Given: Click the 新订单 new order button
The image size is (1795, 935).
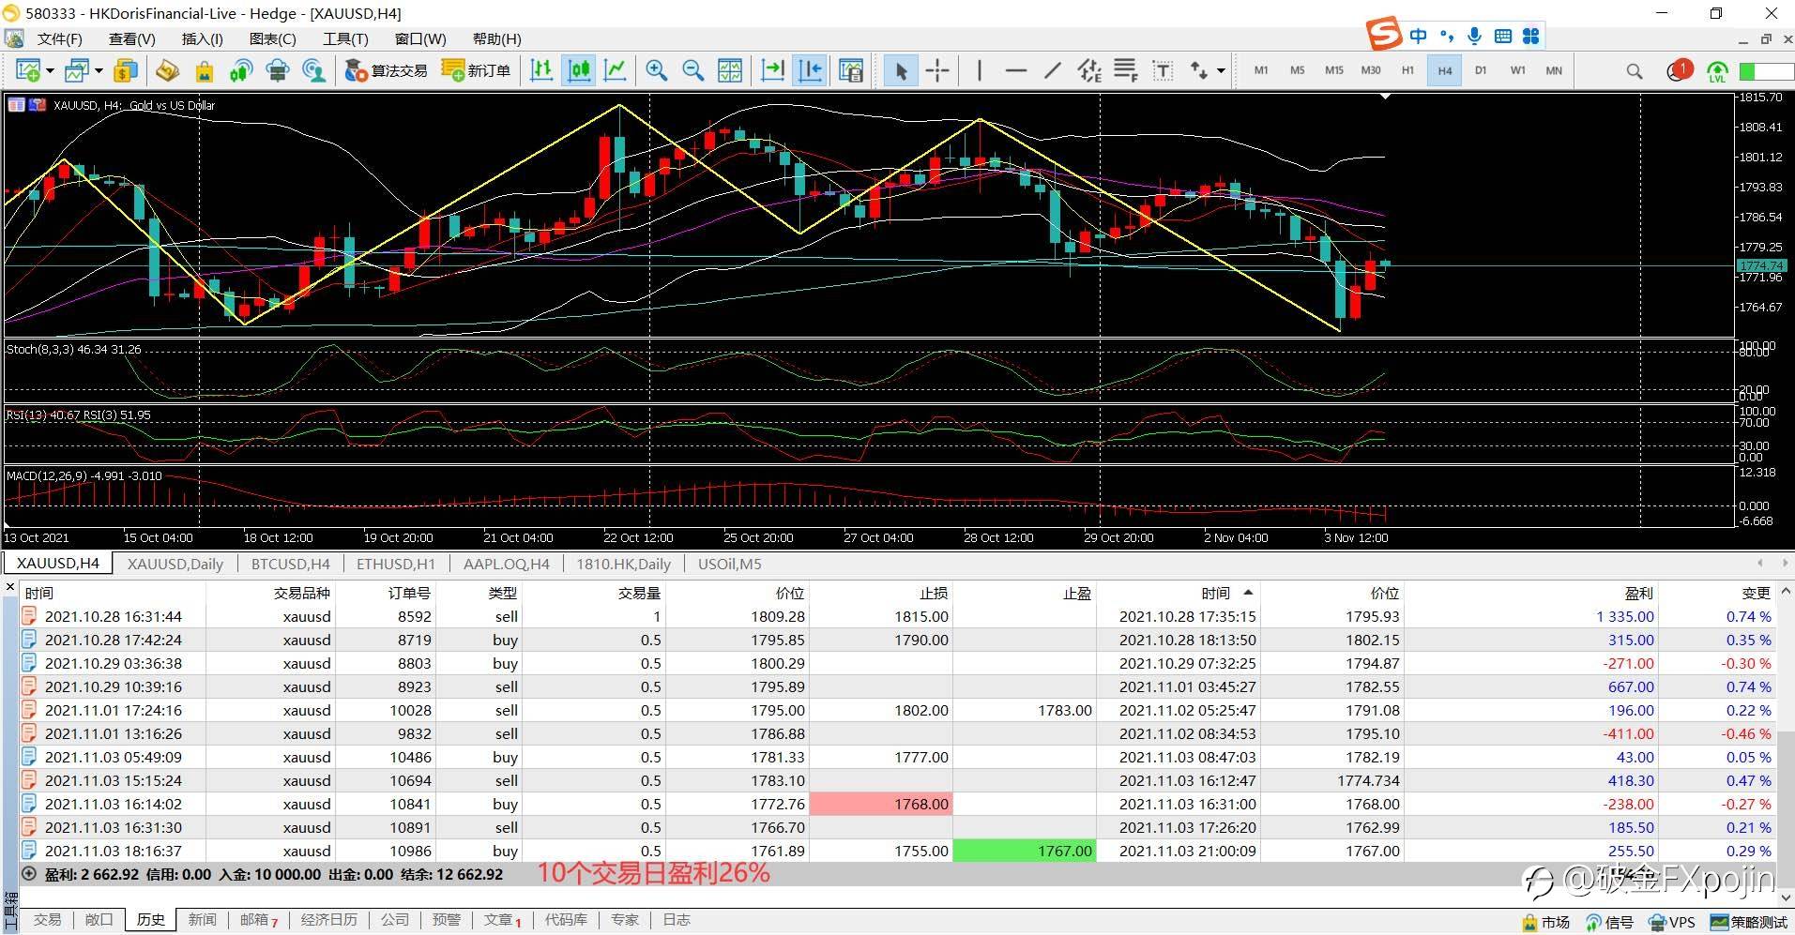Looking at the screenshot, I should pos(477,70).
